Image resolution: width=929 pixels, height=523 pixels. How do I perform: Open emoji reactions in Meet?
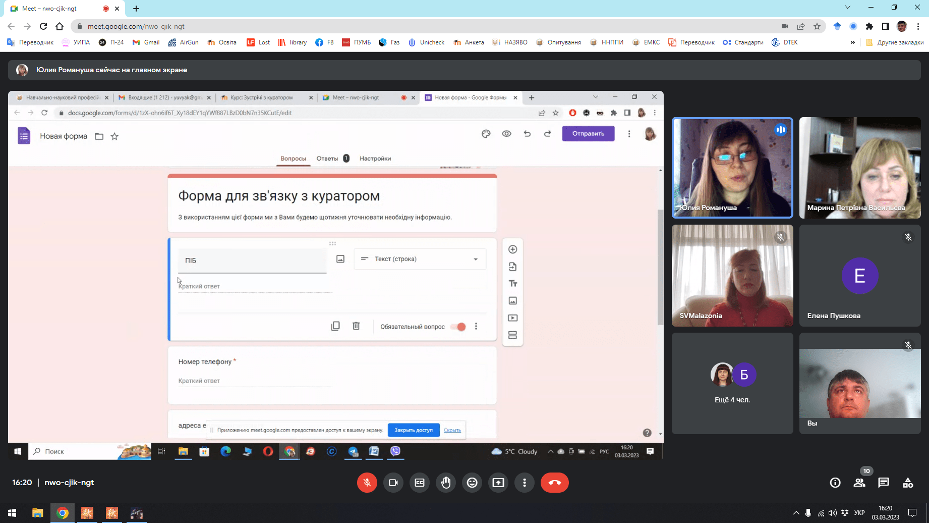click(472, 483)
